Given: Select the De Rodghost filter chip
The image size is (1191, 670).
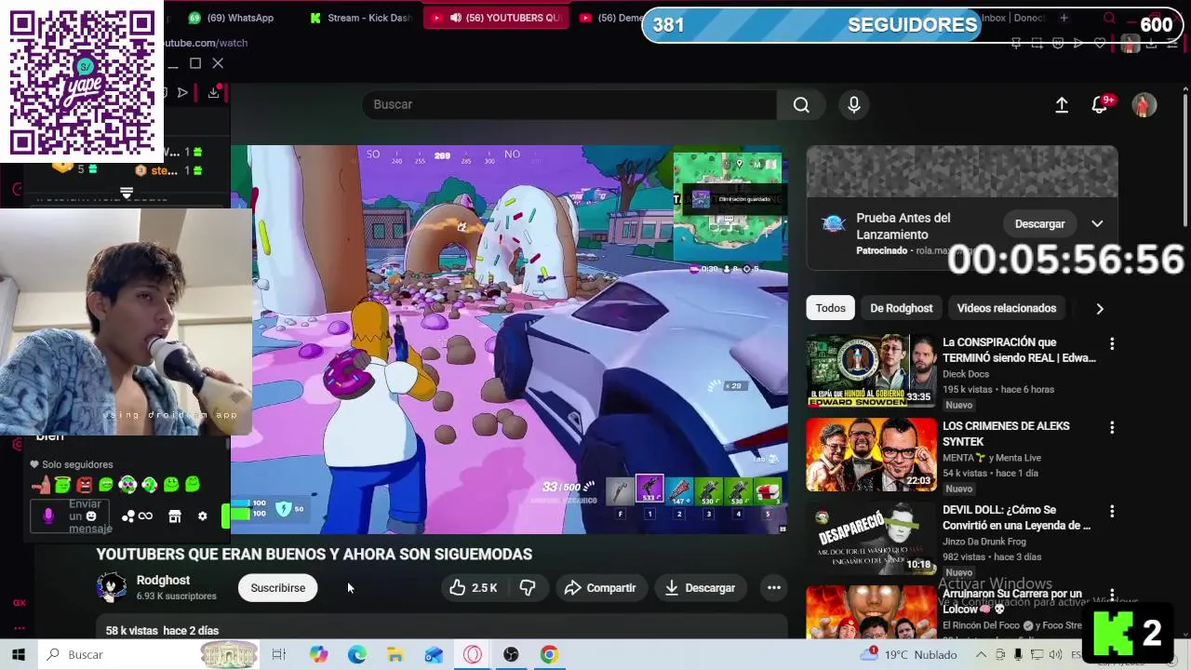Looking at the screenshot, I should (x=901, y=309).
